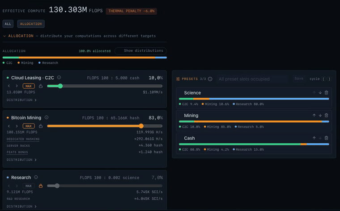Switch to the ALL tab

(x=8, y=24)
